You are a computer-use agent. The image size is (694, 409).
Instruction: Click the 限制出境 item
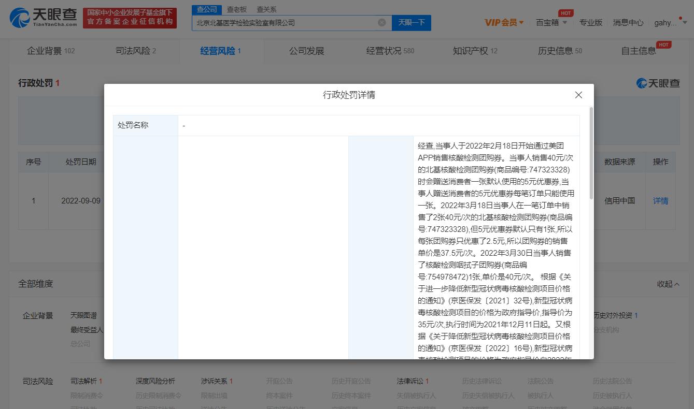tap(214, 396)
